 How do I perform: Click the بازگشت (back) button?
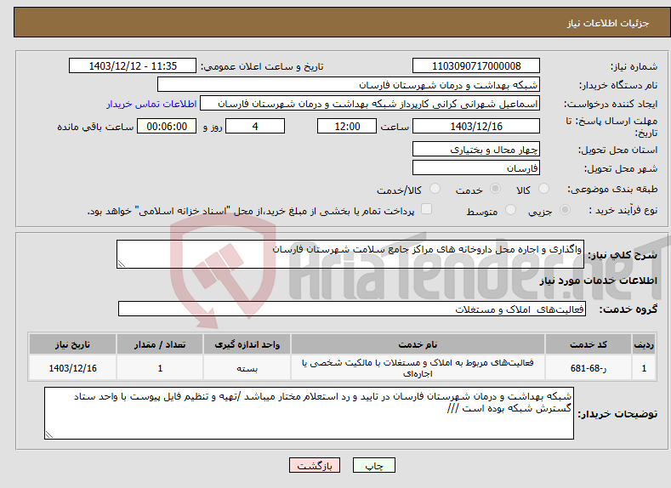(x=315, y=465)
